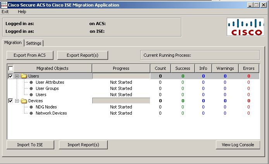Collapse the Devices tree node
Viewport: 269px width, 164px height.
pos(17,101)
